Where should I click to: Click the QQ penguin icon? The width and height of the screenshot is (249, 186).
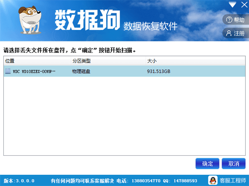(x=213, y=180)
